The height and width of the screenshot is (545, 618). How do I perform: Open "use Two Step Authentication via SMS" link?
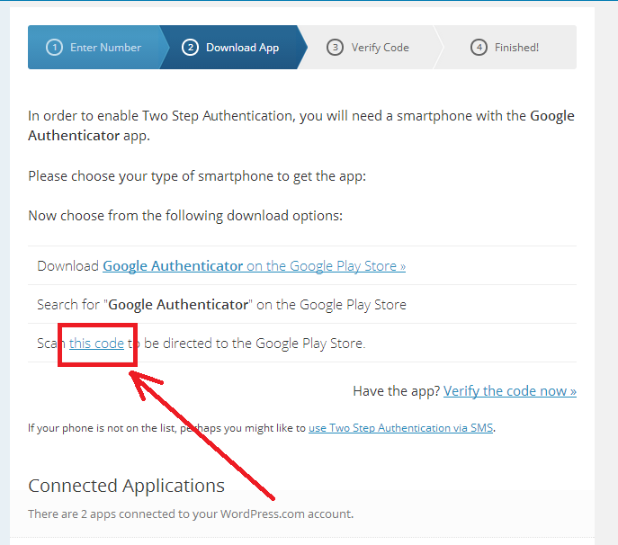[401, 428]
